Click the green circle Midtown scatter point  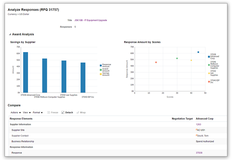click(x=177, y=58)
